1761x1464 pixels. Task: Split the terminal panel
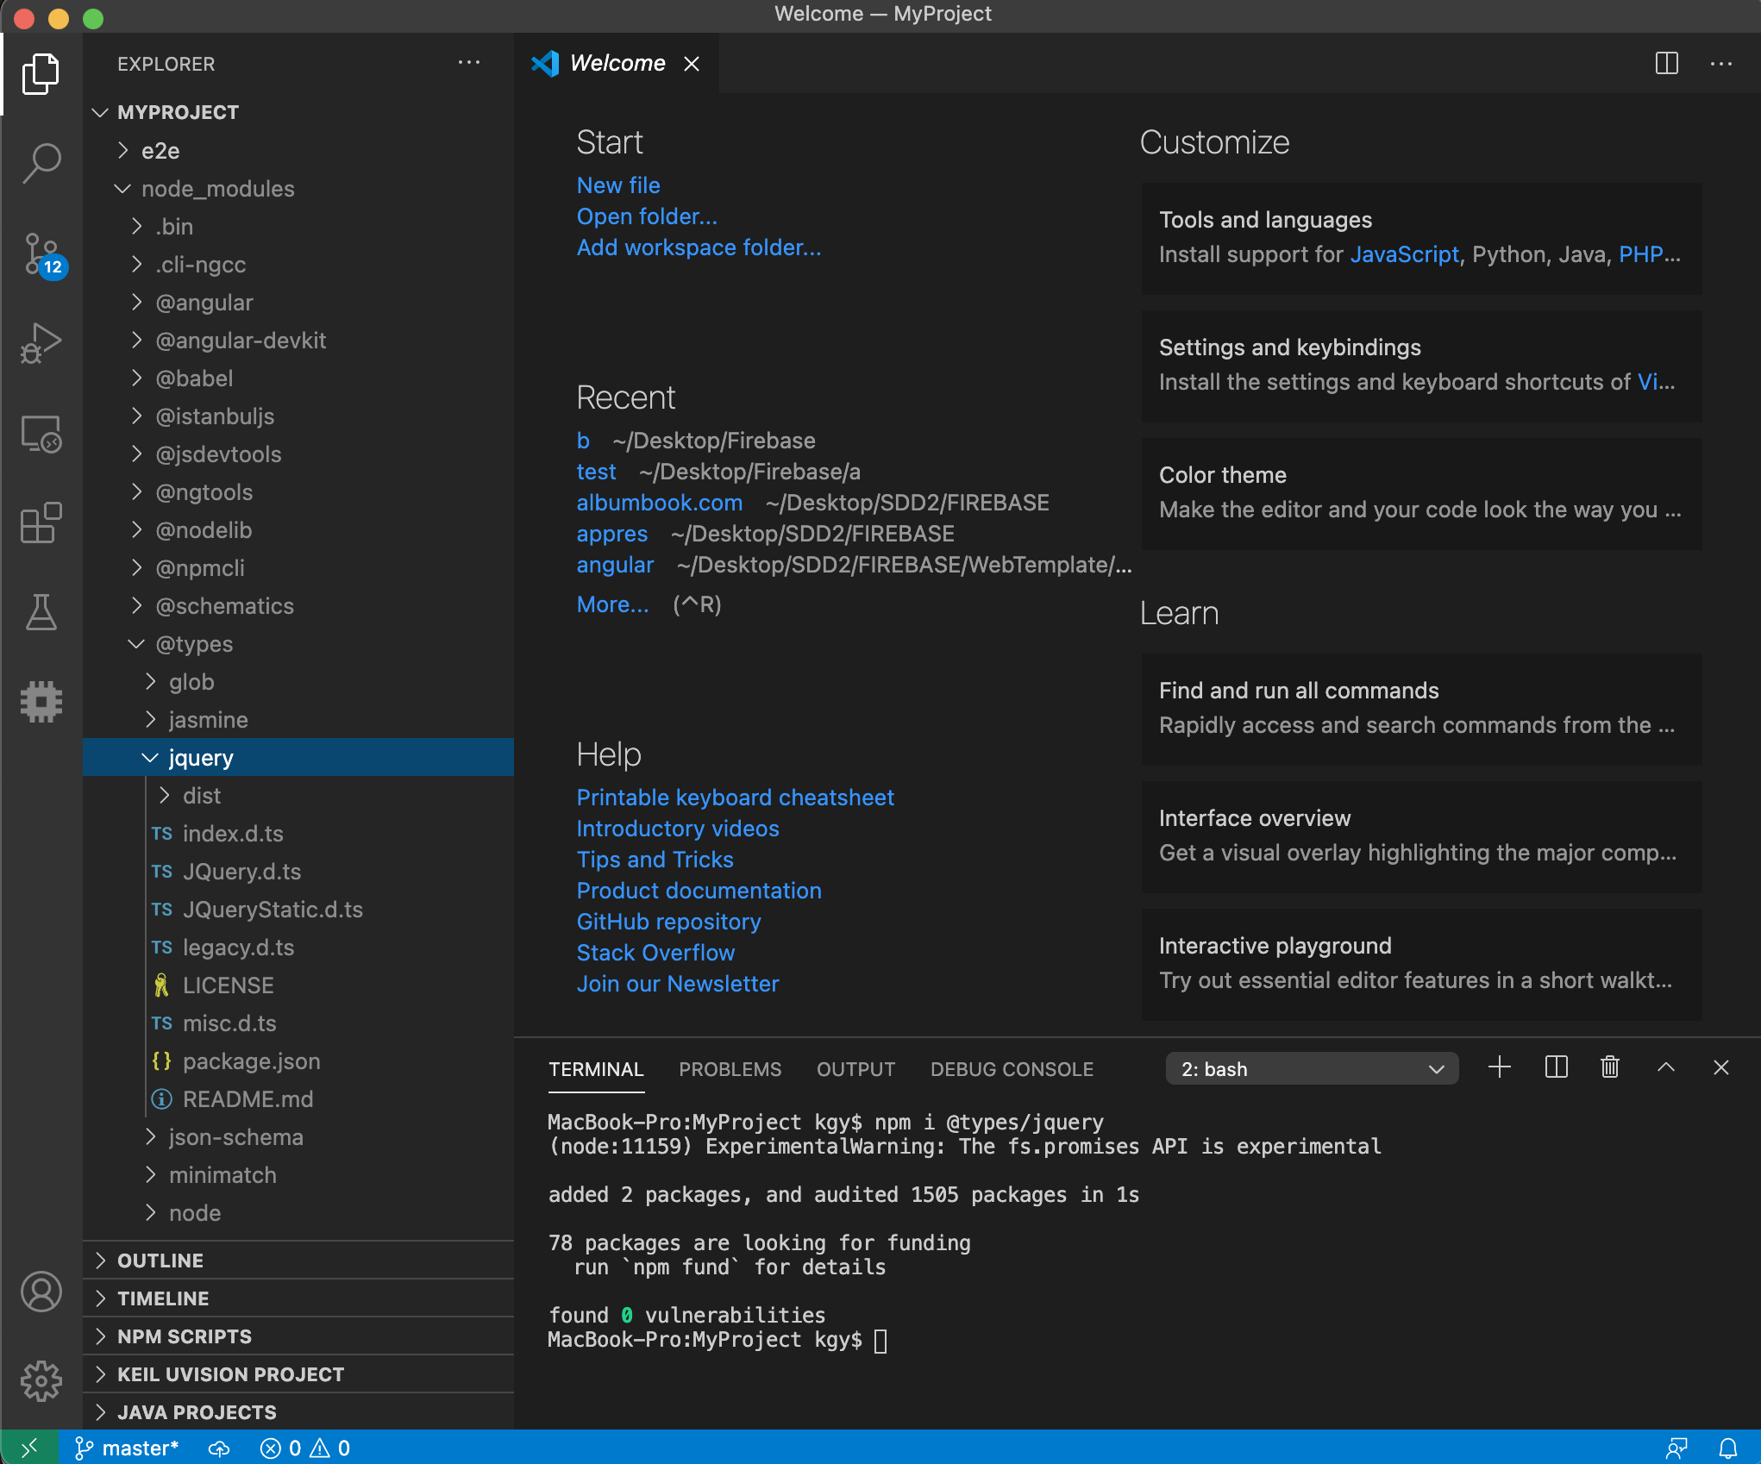pyautogui.click(x=1556, y=1067)
